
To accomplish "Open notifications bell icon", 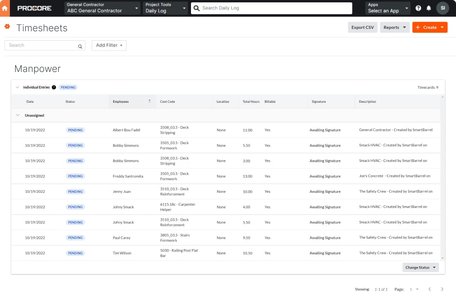I will pos(429,8).
